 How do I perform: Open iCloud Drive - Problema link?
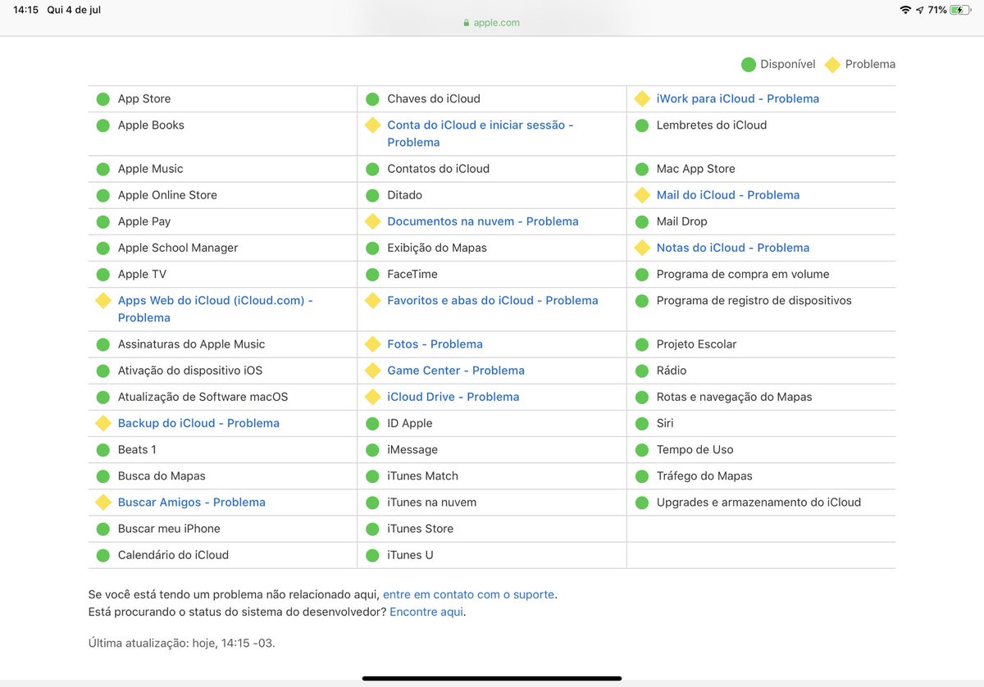click(453, 397)
